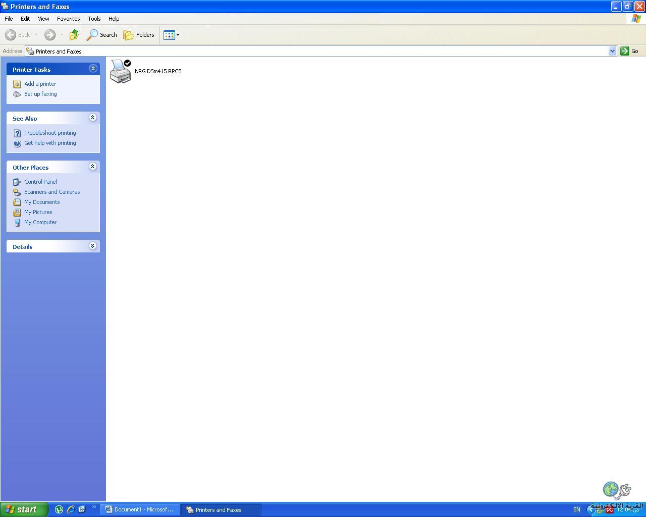The width and height of the screenshot is (646, 517).
Task: Click the My Computer icon
Action: click(x=17, y=222)
